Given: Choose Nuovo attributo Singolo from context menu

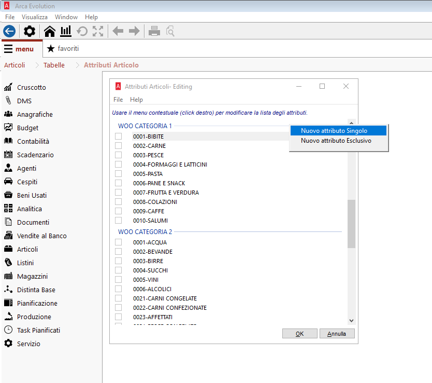Looking at the screenshot, I should coord(337,131).
